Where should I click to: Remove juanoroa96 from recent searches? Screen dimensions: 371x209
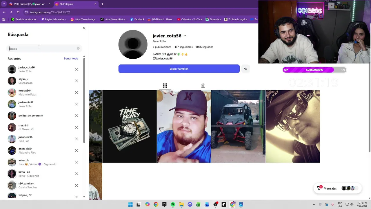(x=77, y=139)
